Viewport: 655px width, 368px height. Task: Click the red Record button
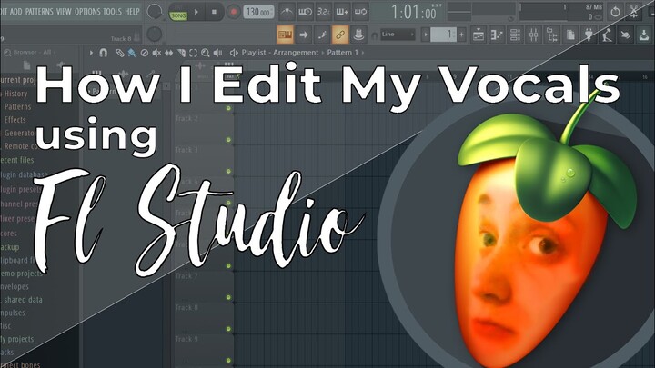234,12
